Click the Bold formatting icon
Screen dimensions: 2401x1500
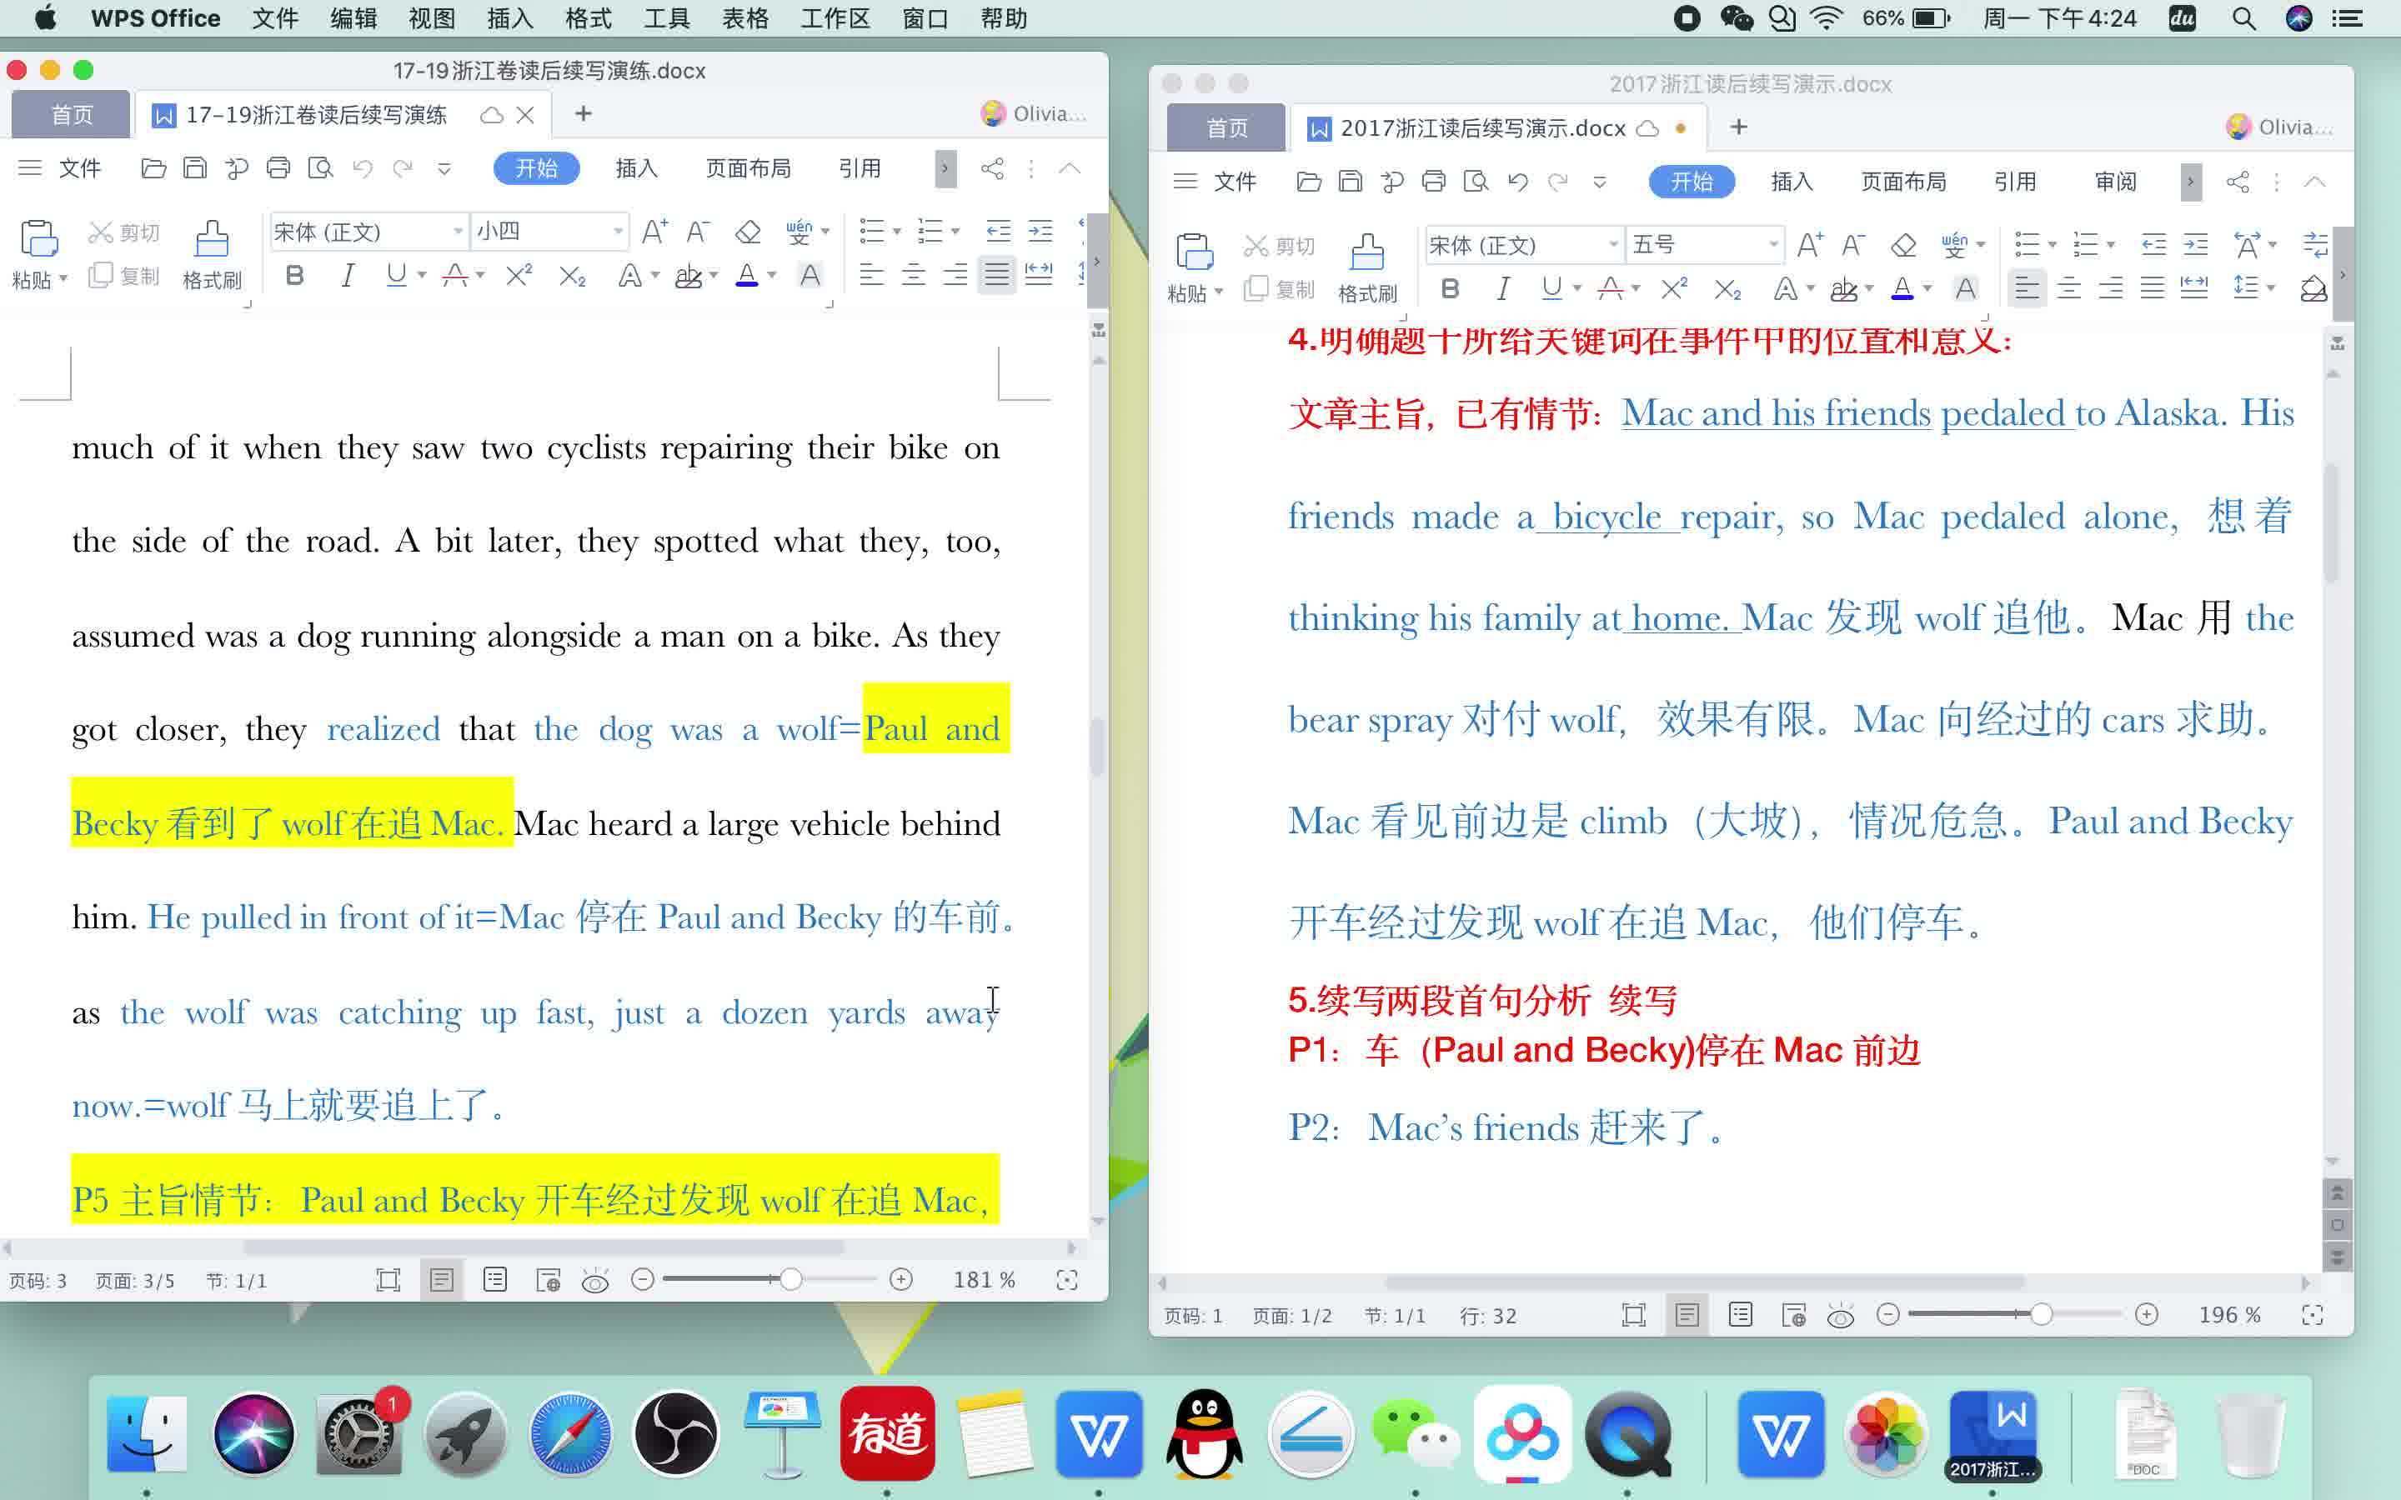[x=292, y=278]
